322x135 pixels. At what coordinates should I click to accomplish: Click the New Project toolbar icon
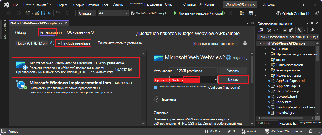pos(28,13)
